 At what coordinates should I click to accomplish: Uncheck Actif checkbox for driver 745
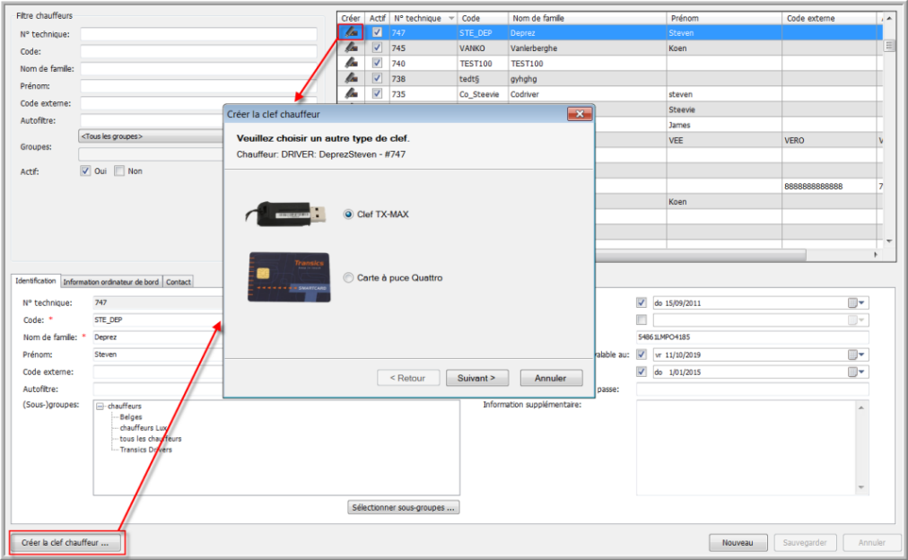pos(377,48)
